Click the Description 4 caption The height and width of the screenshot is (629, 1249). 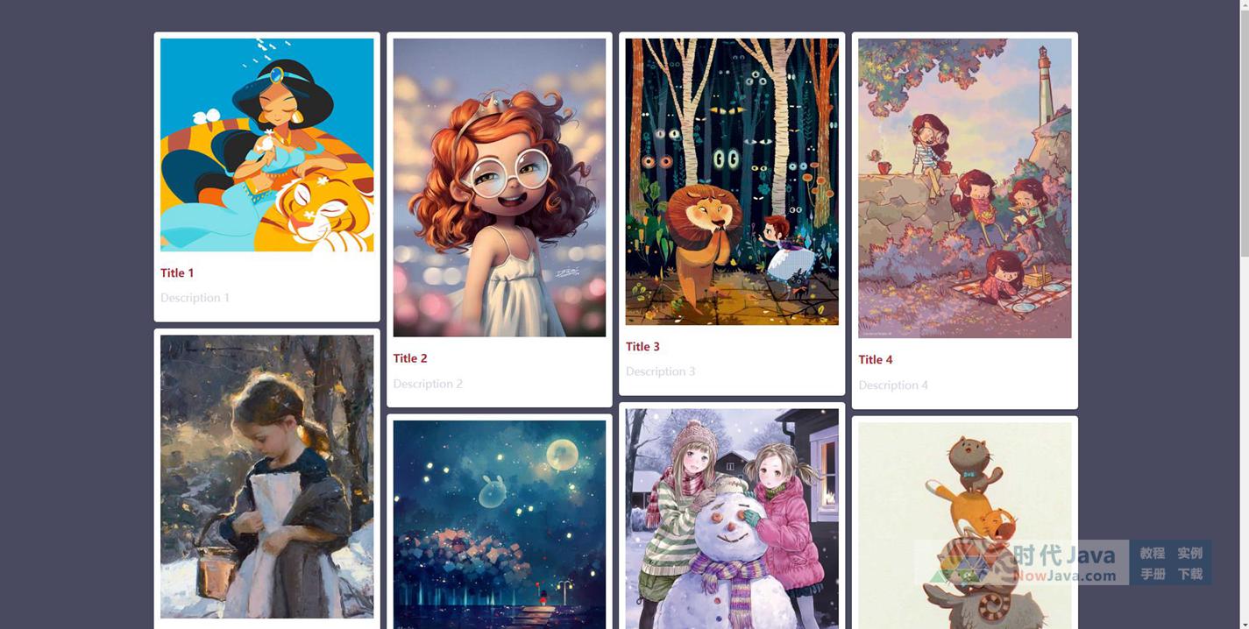(x=893, y=385)
